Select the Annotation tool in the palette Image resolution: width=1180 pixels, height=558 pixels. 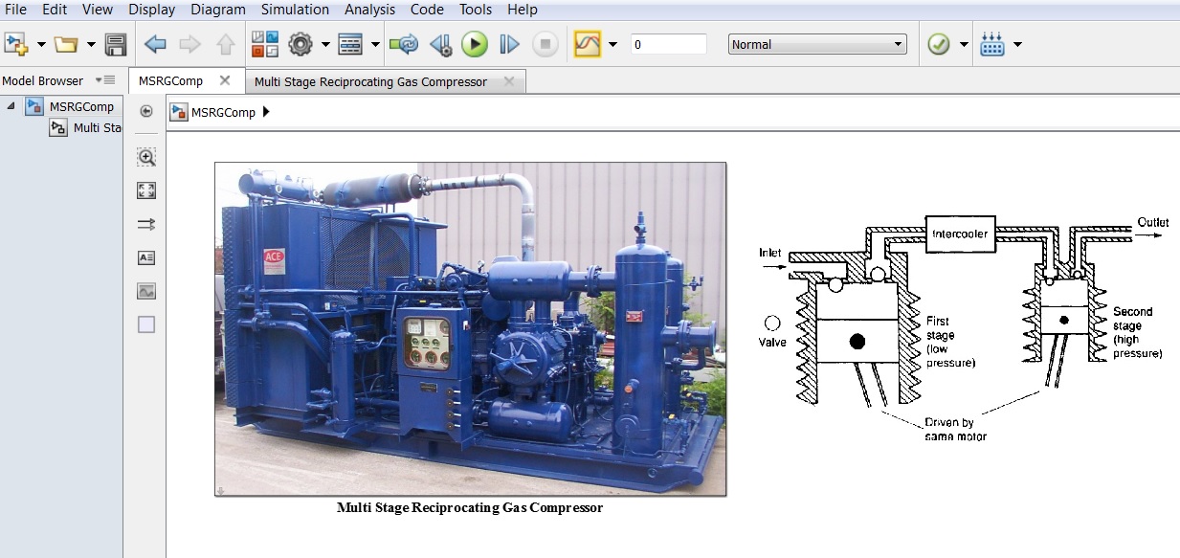(x=146, y=257)
